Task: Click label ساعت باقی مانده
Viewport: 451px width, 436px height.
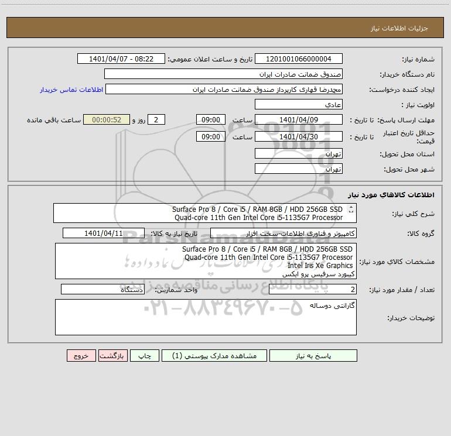Action: point(54,120)
